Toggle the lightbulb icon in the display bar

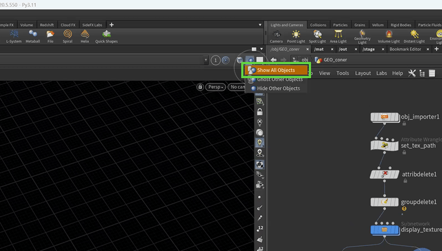tap(259, 142)
